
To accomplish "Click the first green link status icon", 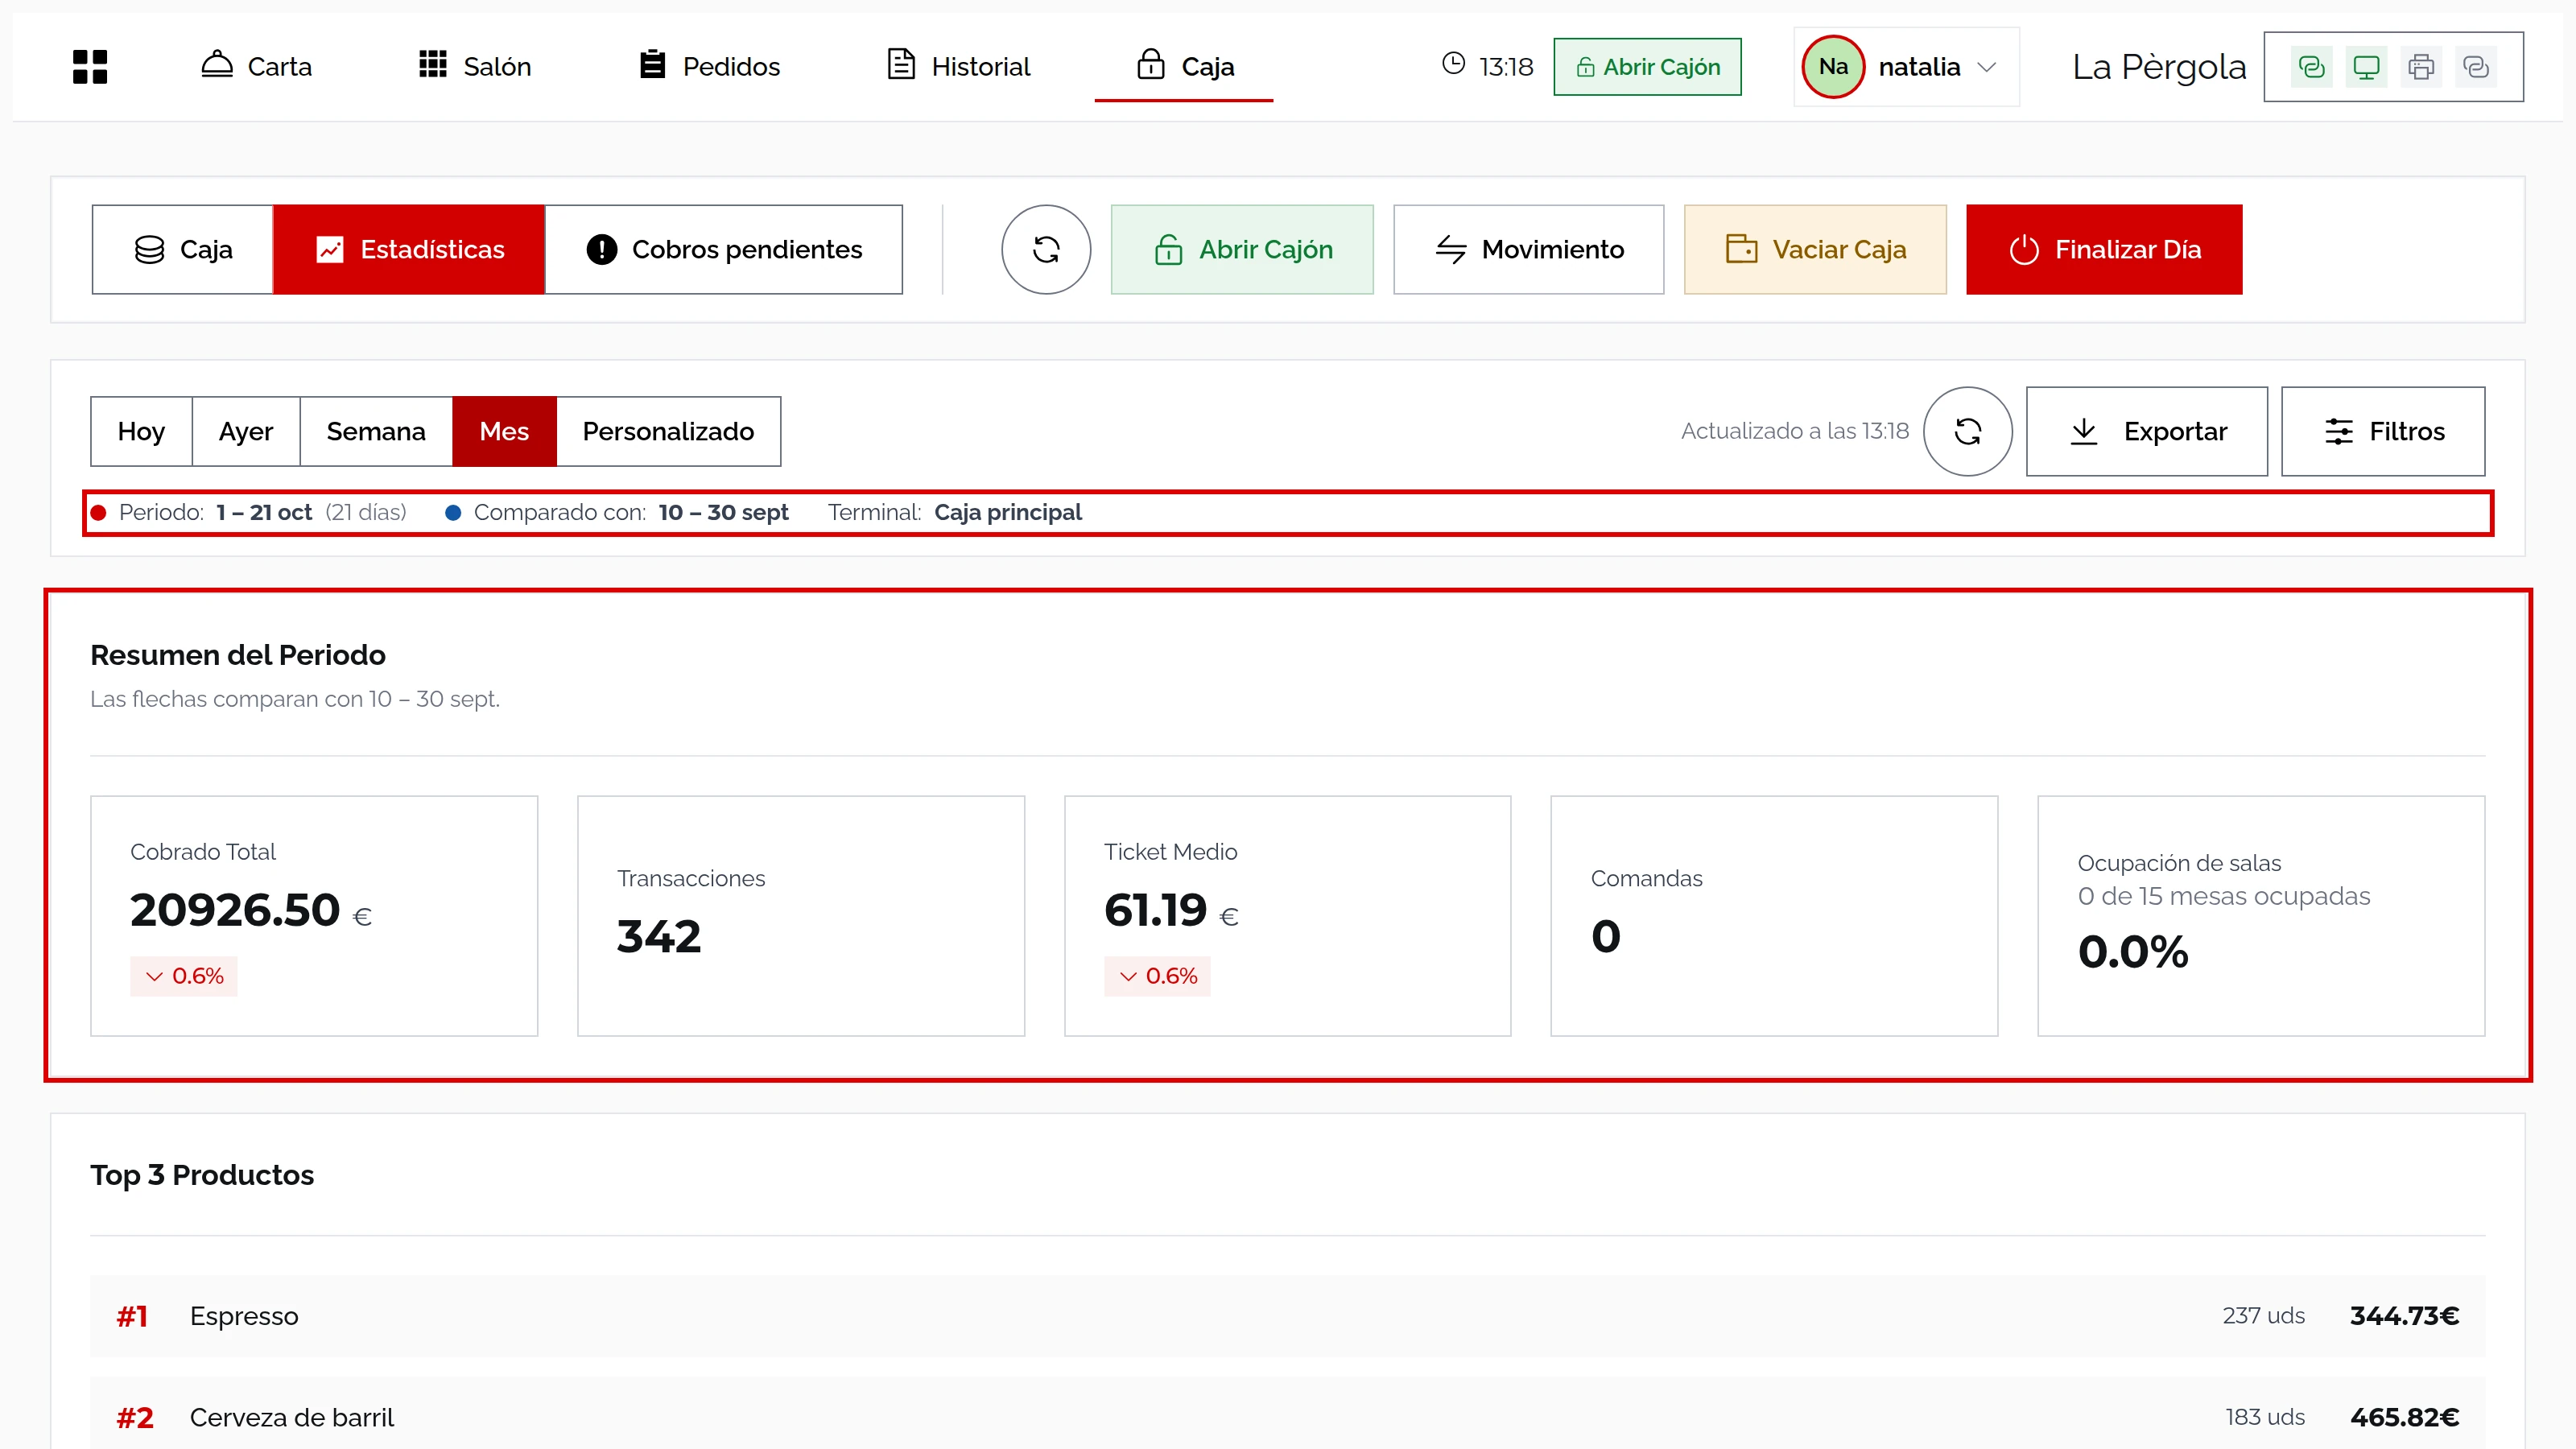I will pyautogui.click(x=2311, y=67).
